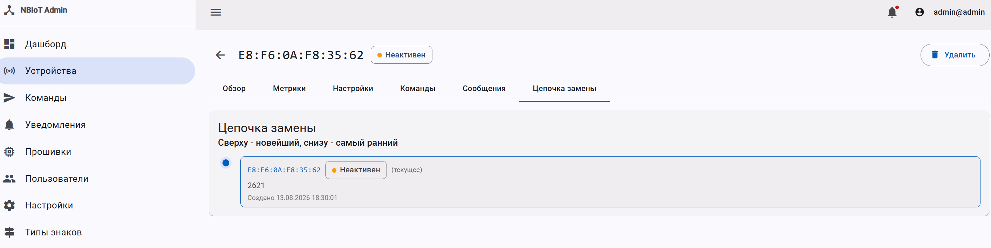The image size is (991, 248).
Task: Open Команды in the left sidebar
Action: [98, 98]
